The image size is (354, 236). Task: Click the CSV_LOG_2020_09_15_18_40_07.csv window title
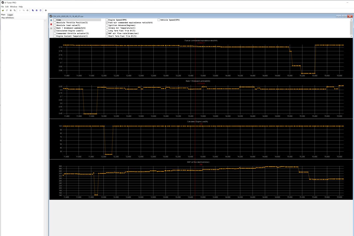click(68, 16)
